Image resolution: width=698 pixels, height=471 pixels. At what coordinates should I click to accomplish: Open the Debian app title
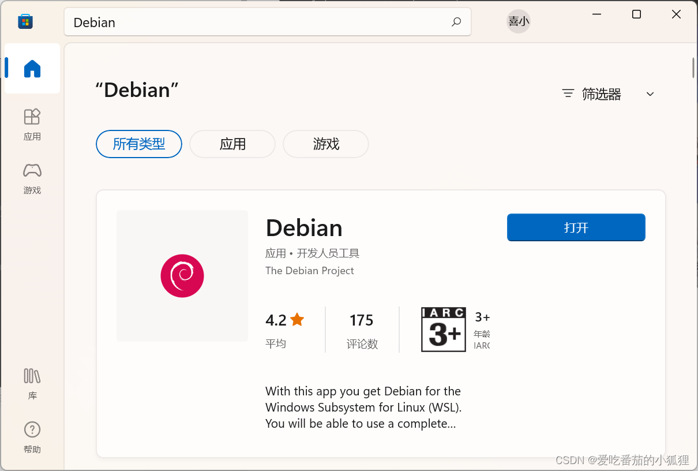pyautogui.click(x=304, y=228)
